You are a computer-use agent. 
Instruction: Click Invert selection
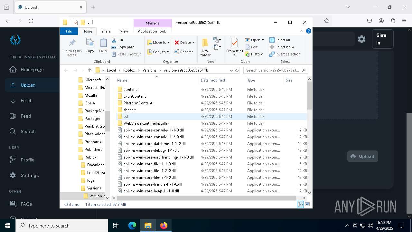tap(285, 54)
